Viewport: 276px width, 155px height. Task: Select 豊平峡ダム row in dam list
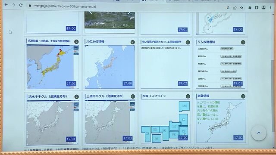pyautogui.click(x=220, y=71)
